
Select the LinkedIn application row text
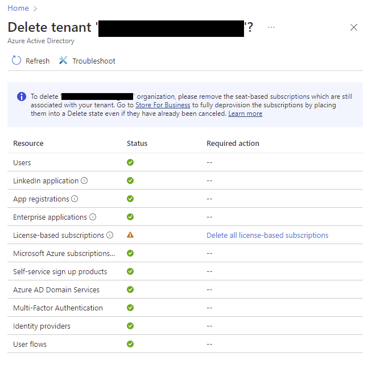46,181
